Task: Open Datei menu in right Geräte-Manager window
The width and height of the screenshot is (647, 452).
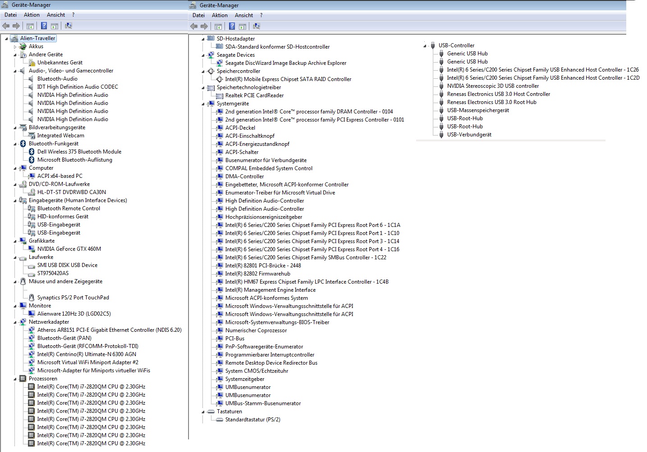Action: (199, 15)
